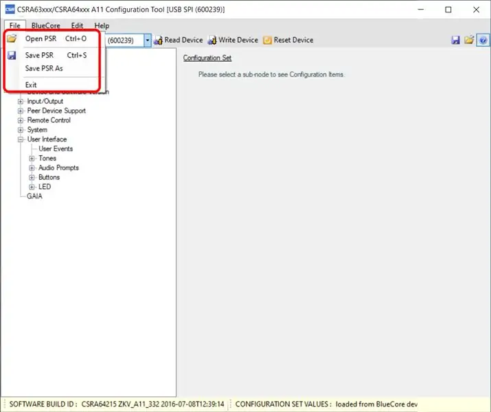Minimize the Configuration Tool window

421,10
